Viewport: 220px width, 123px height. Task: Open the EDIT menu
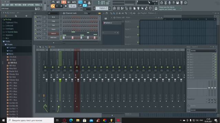8,5
